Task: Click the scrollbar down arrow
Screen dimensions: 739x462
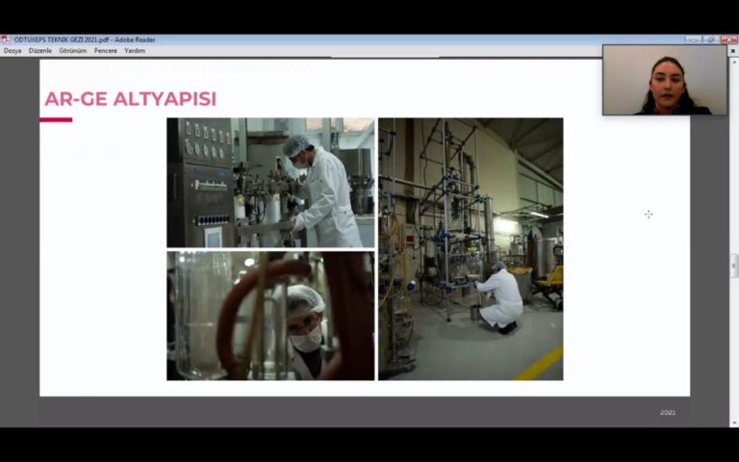Action: (x=734, y=423)
